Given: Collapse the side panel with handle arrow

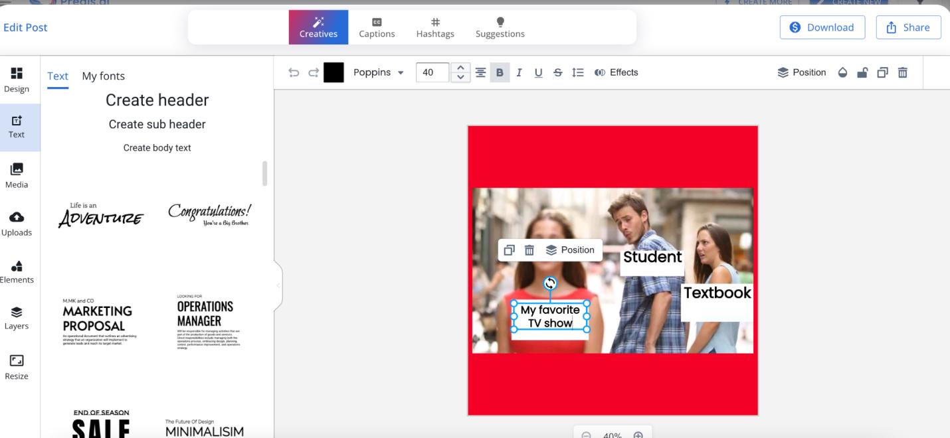Looking at the screenshot, I should click(x=278, y=285).
